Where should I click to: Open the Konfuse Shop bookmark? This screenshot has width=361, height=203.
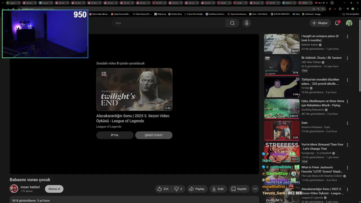pos(175,14)
